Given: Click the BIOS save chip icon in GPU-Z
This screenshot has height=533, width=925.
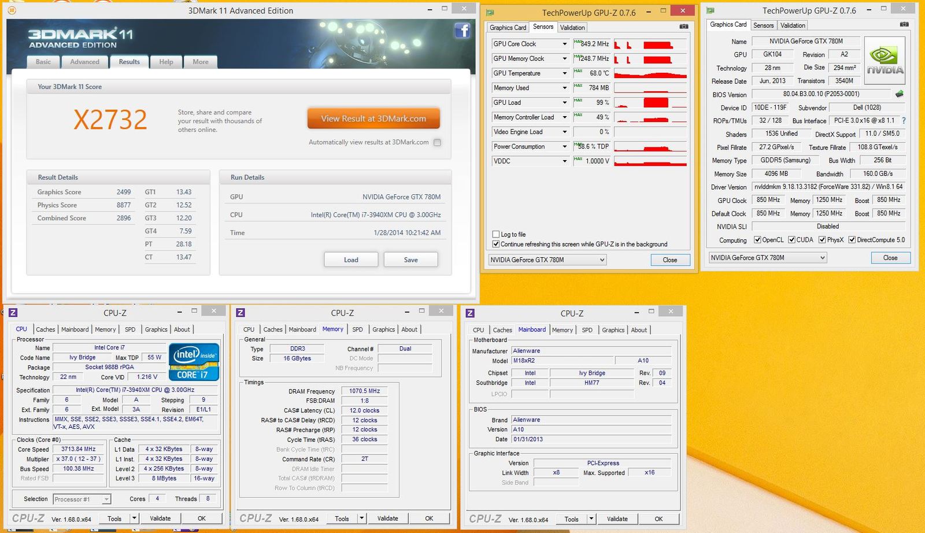Looking at the screenshot, I should click(900, 94).
